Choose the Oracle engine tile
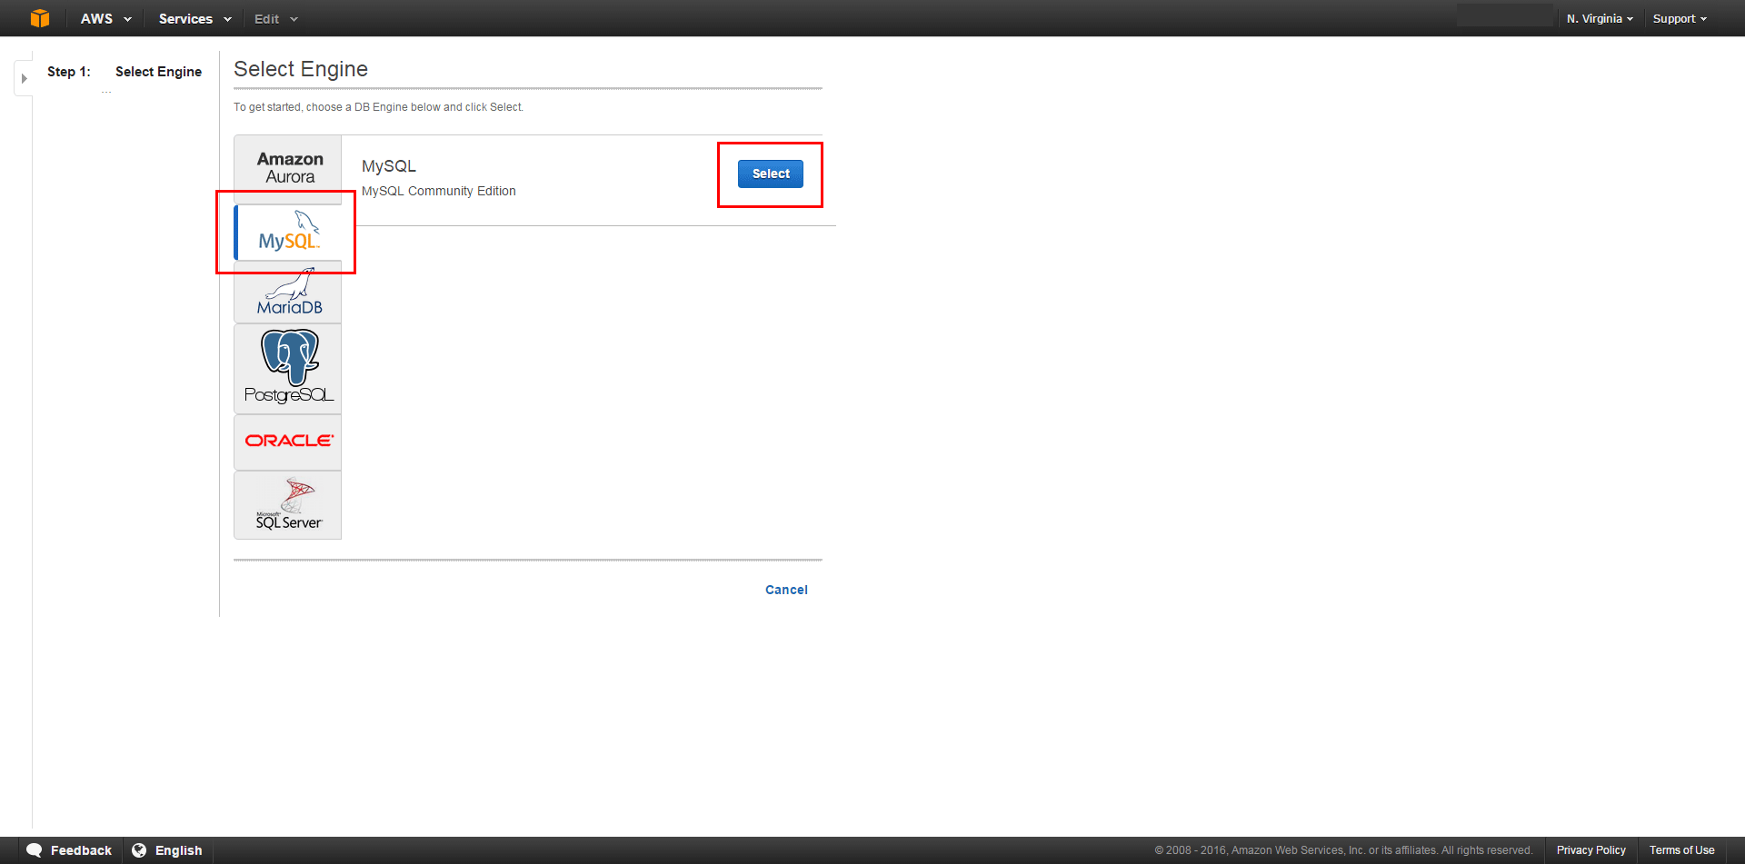This screenshot has height=864, width=1745. point(289,442)
